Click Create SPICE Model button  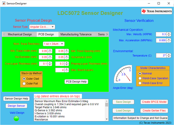click(154, 102)
